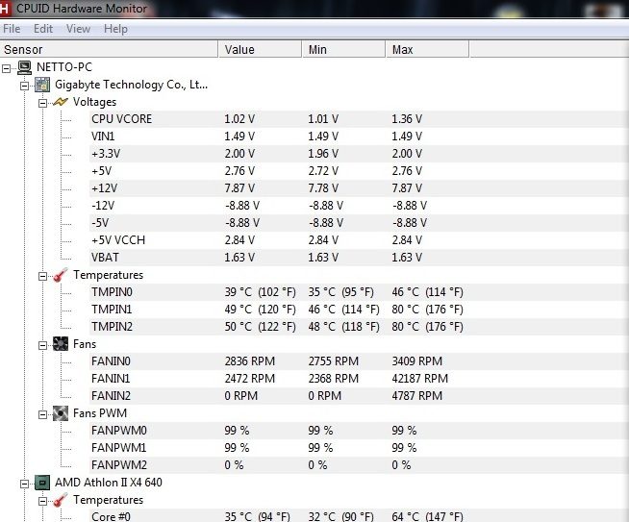629x522 pixels.
Task: Collapse the Fans group
Action: (x=42, y=345)
